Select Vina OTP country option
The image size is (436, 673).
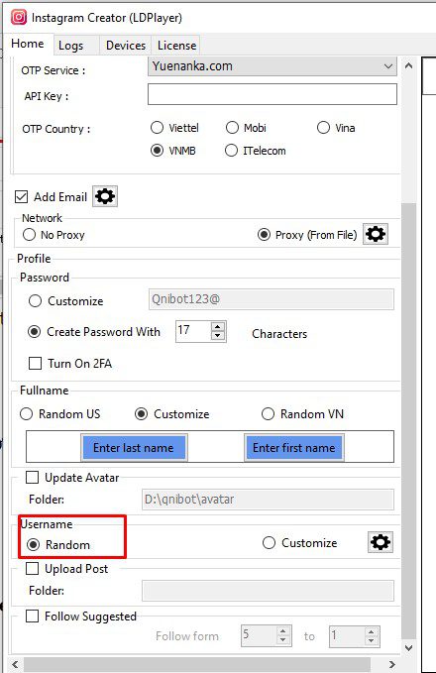(336, 128)
